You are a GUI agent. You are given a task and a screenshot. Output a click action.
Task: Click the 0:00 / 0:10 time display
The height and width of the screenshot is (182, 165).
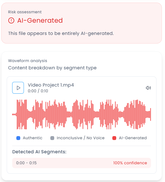coord(38,91)
